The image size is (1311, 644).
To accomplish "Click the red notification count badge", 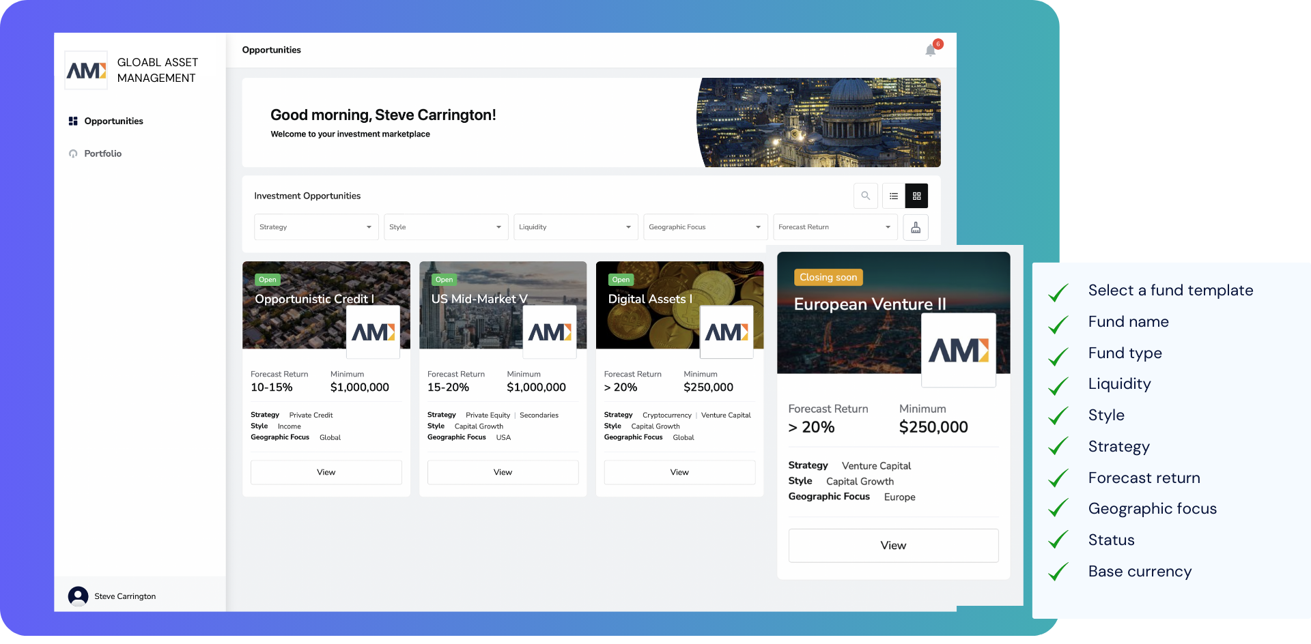I will click(938, 44).
